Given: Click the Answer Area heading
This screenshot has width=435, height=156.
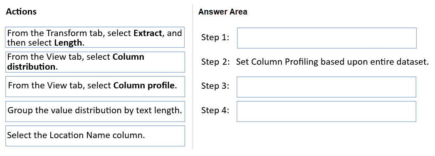Looking at the screenshot, I should (223, 12).
